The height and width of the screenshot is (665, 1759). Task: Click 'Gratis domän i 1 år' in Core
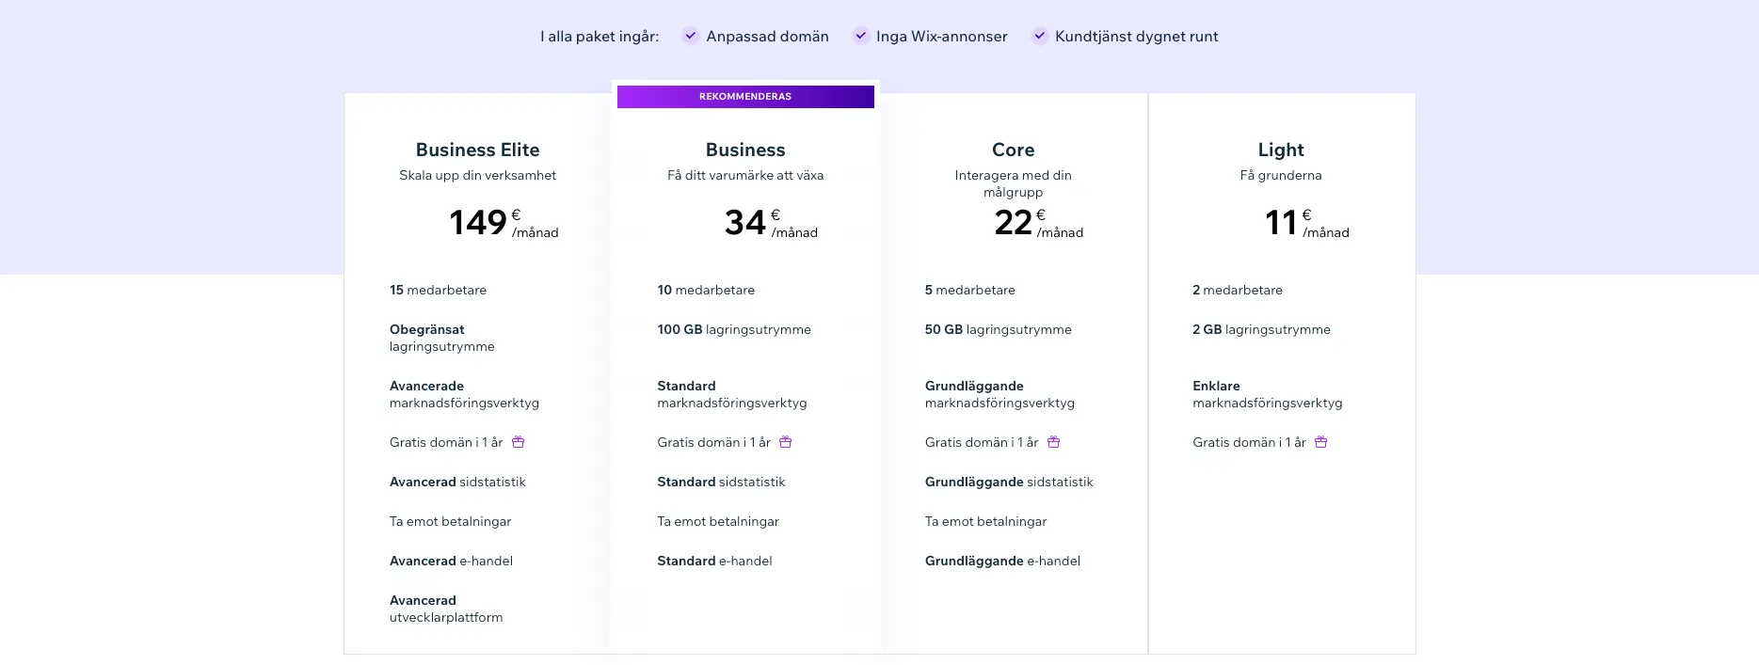coord(982,442)
